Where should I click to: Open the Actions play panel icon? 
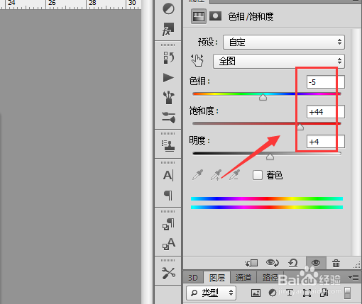click(168, 78)
